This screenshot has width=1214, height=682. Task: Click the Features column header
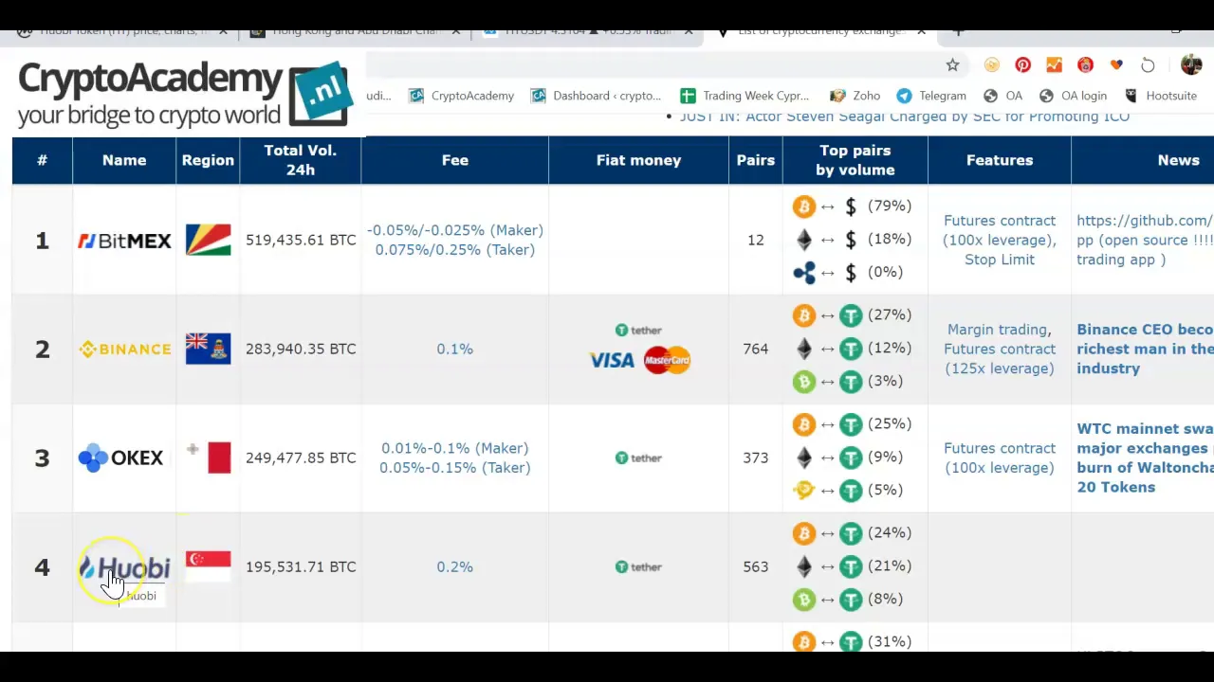1000,160
